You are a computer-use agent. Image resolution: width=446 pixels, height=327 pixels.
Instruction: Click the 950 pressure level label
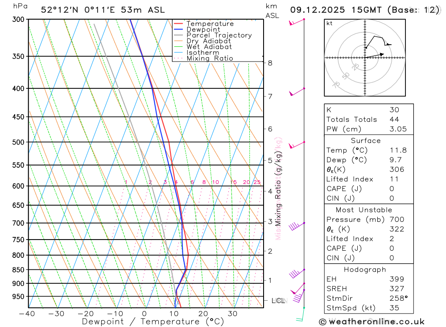pos(18,297)
